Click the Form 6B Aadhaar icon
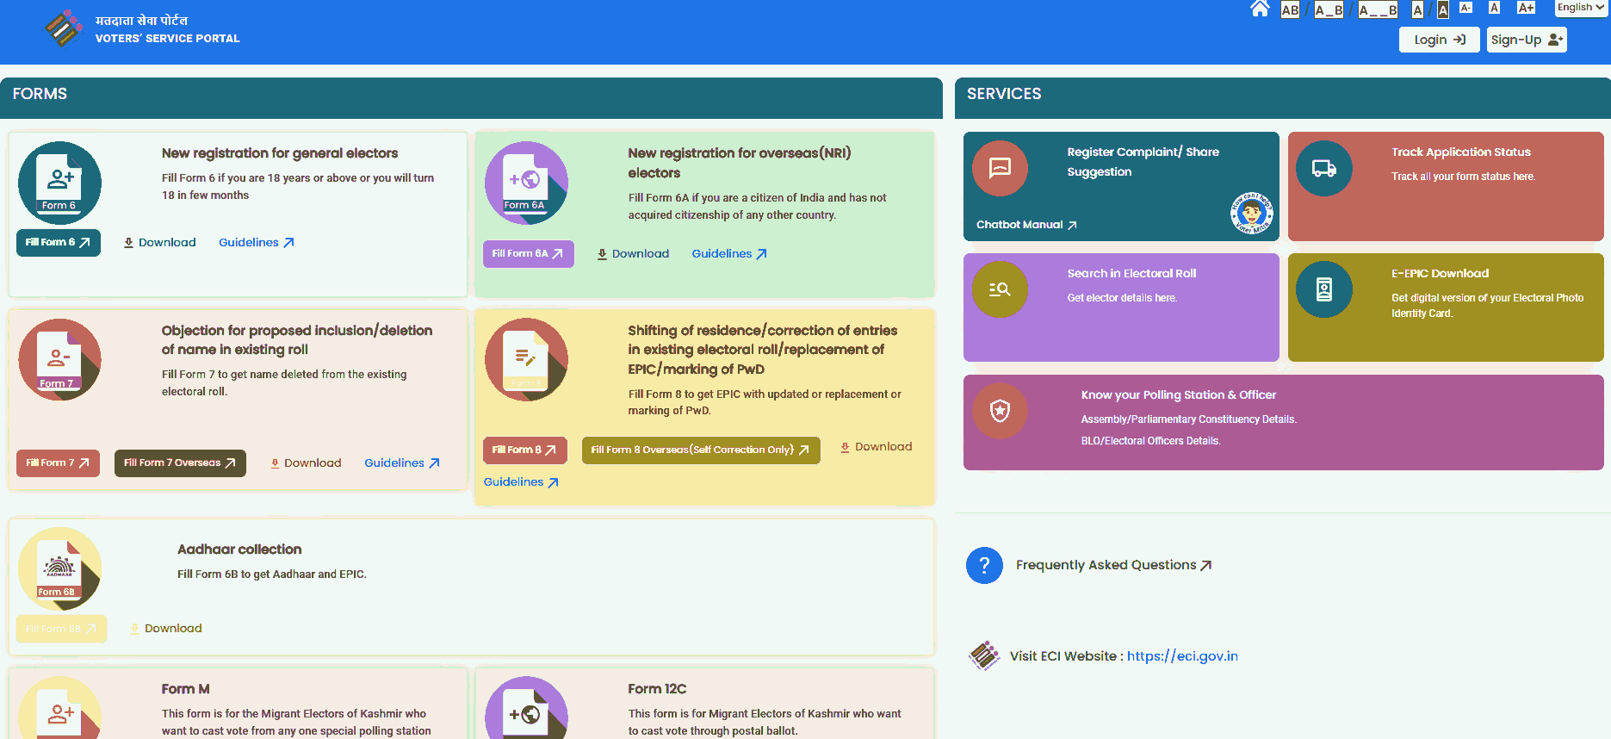 59,568
